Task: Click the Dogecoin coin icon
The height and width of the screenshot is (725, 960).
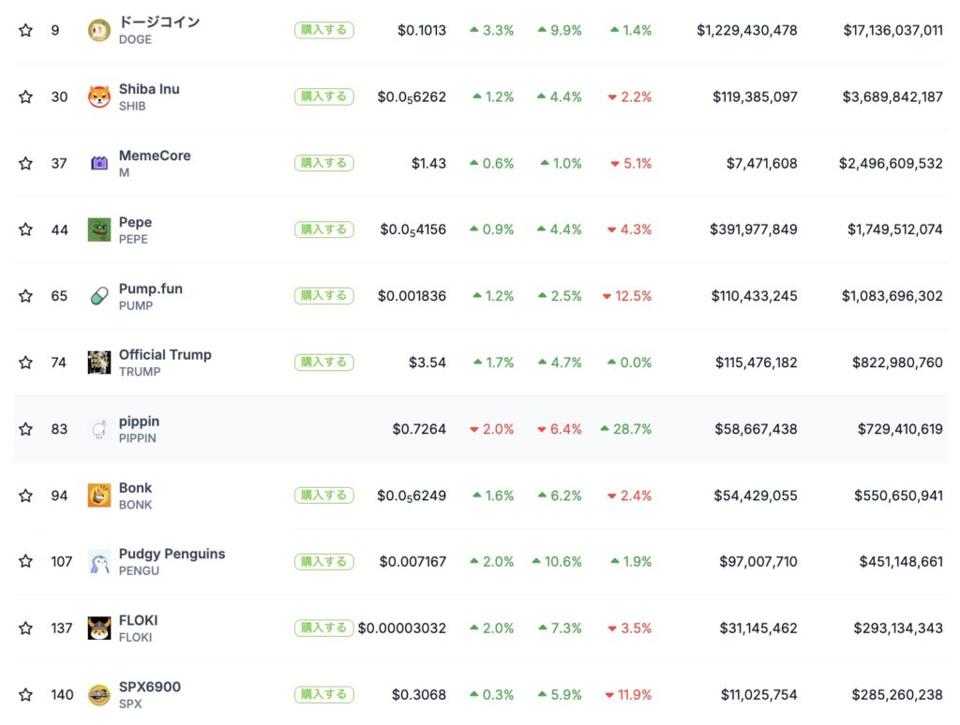Action: tap(98, 30)
